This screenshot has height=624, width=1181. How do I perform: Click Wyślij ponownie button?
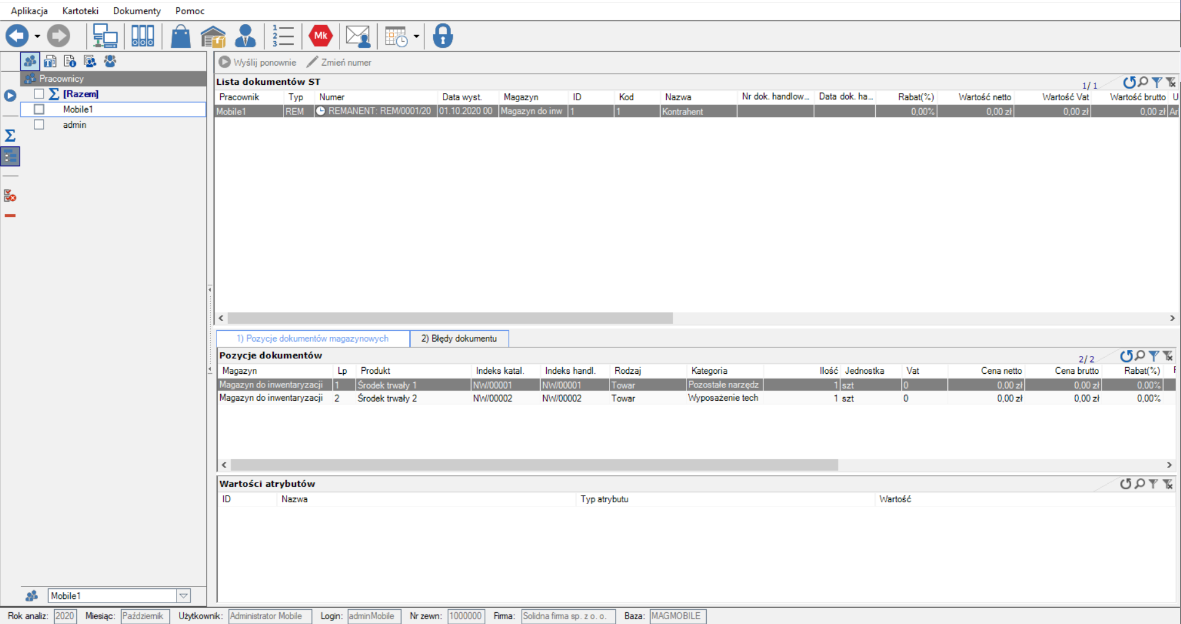pyautogui.click(x=258, y=62)
